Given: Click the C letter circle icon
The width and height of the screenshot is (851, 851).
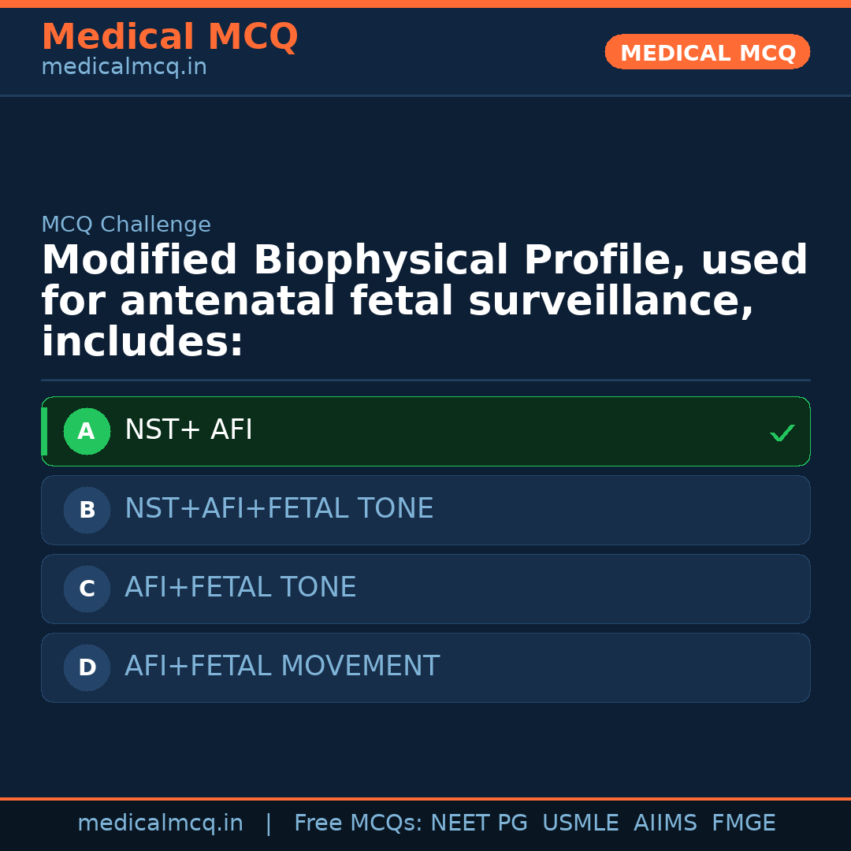Looking at the screenshot, I should tap(87, 589).
